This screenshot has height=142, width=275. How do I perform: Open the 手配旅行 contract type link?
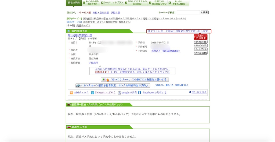pos(93,63)
